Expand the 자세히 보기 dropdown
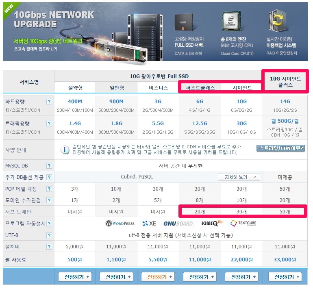 click(x=239, y=177)
